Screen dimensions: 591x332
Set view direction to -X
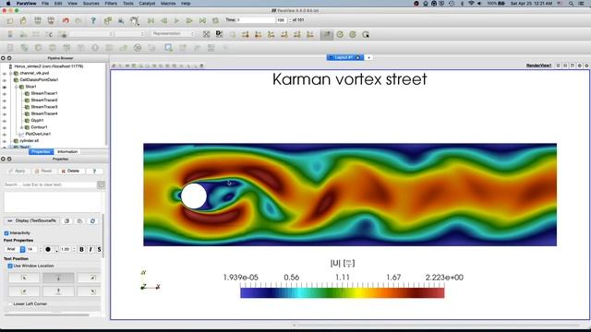[x=259, y=34]
